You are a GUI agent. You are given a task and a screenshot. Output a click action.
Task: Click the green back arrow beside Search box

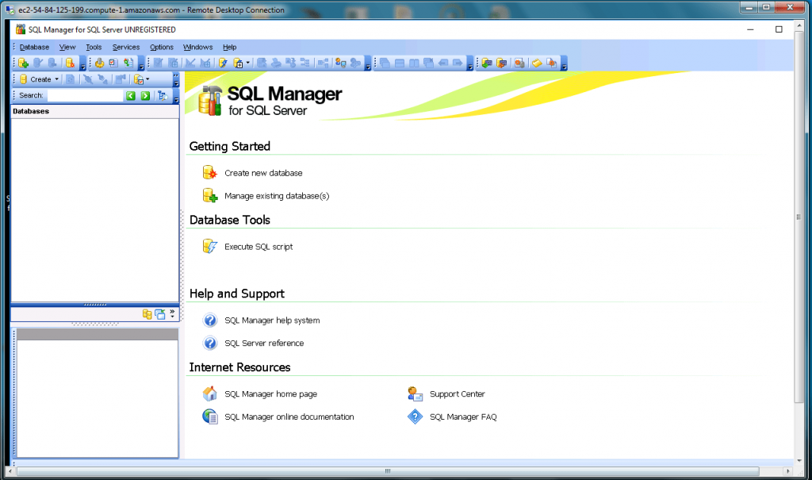[x=131, y=95]
